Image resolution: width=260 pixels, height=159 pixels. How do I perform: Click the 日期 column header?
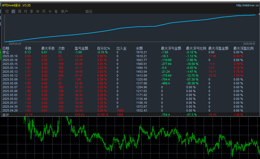pos(6,48)
